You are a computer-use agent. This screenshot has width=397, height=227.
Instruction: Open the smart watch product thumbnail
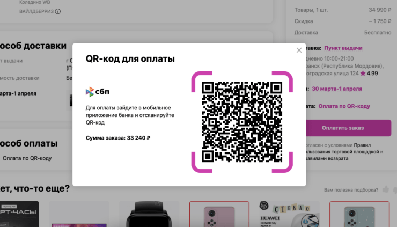(149, 214)
